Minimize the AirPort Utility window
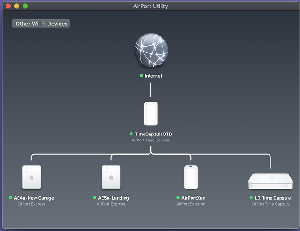Screen dimensions: 300x231 17,6
